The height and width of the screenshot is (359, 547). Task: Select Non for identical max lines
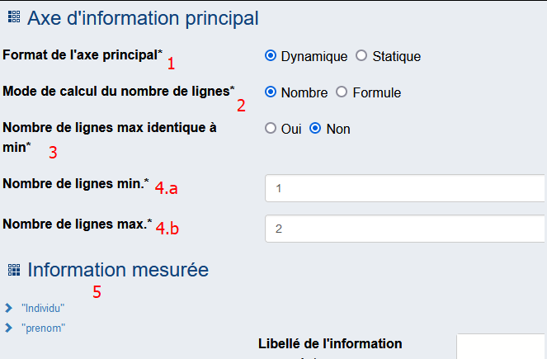click(x=315, y=129)
